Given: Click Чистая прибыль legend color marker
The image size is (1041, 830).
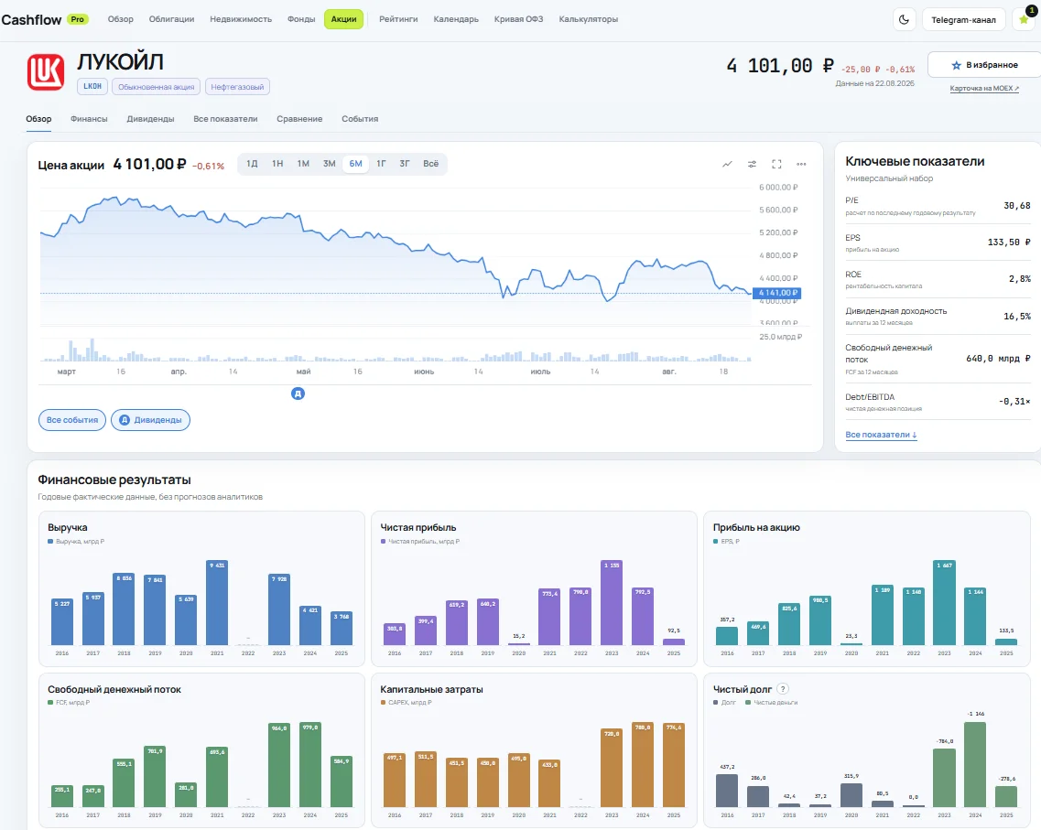Looking at the screenshot, I should click(383, 542).
